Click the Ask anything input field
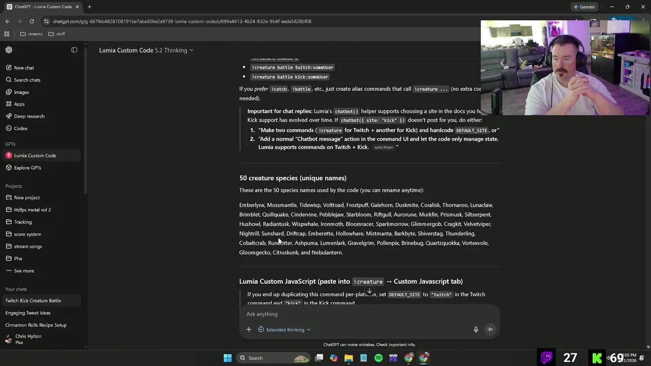Viewport: 651px width, 366px height. [369, 314]
